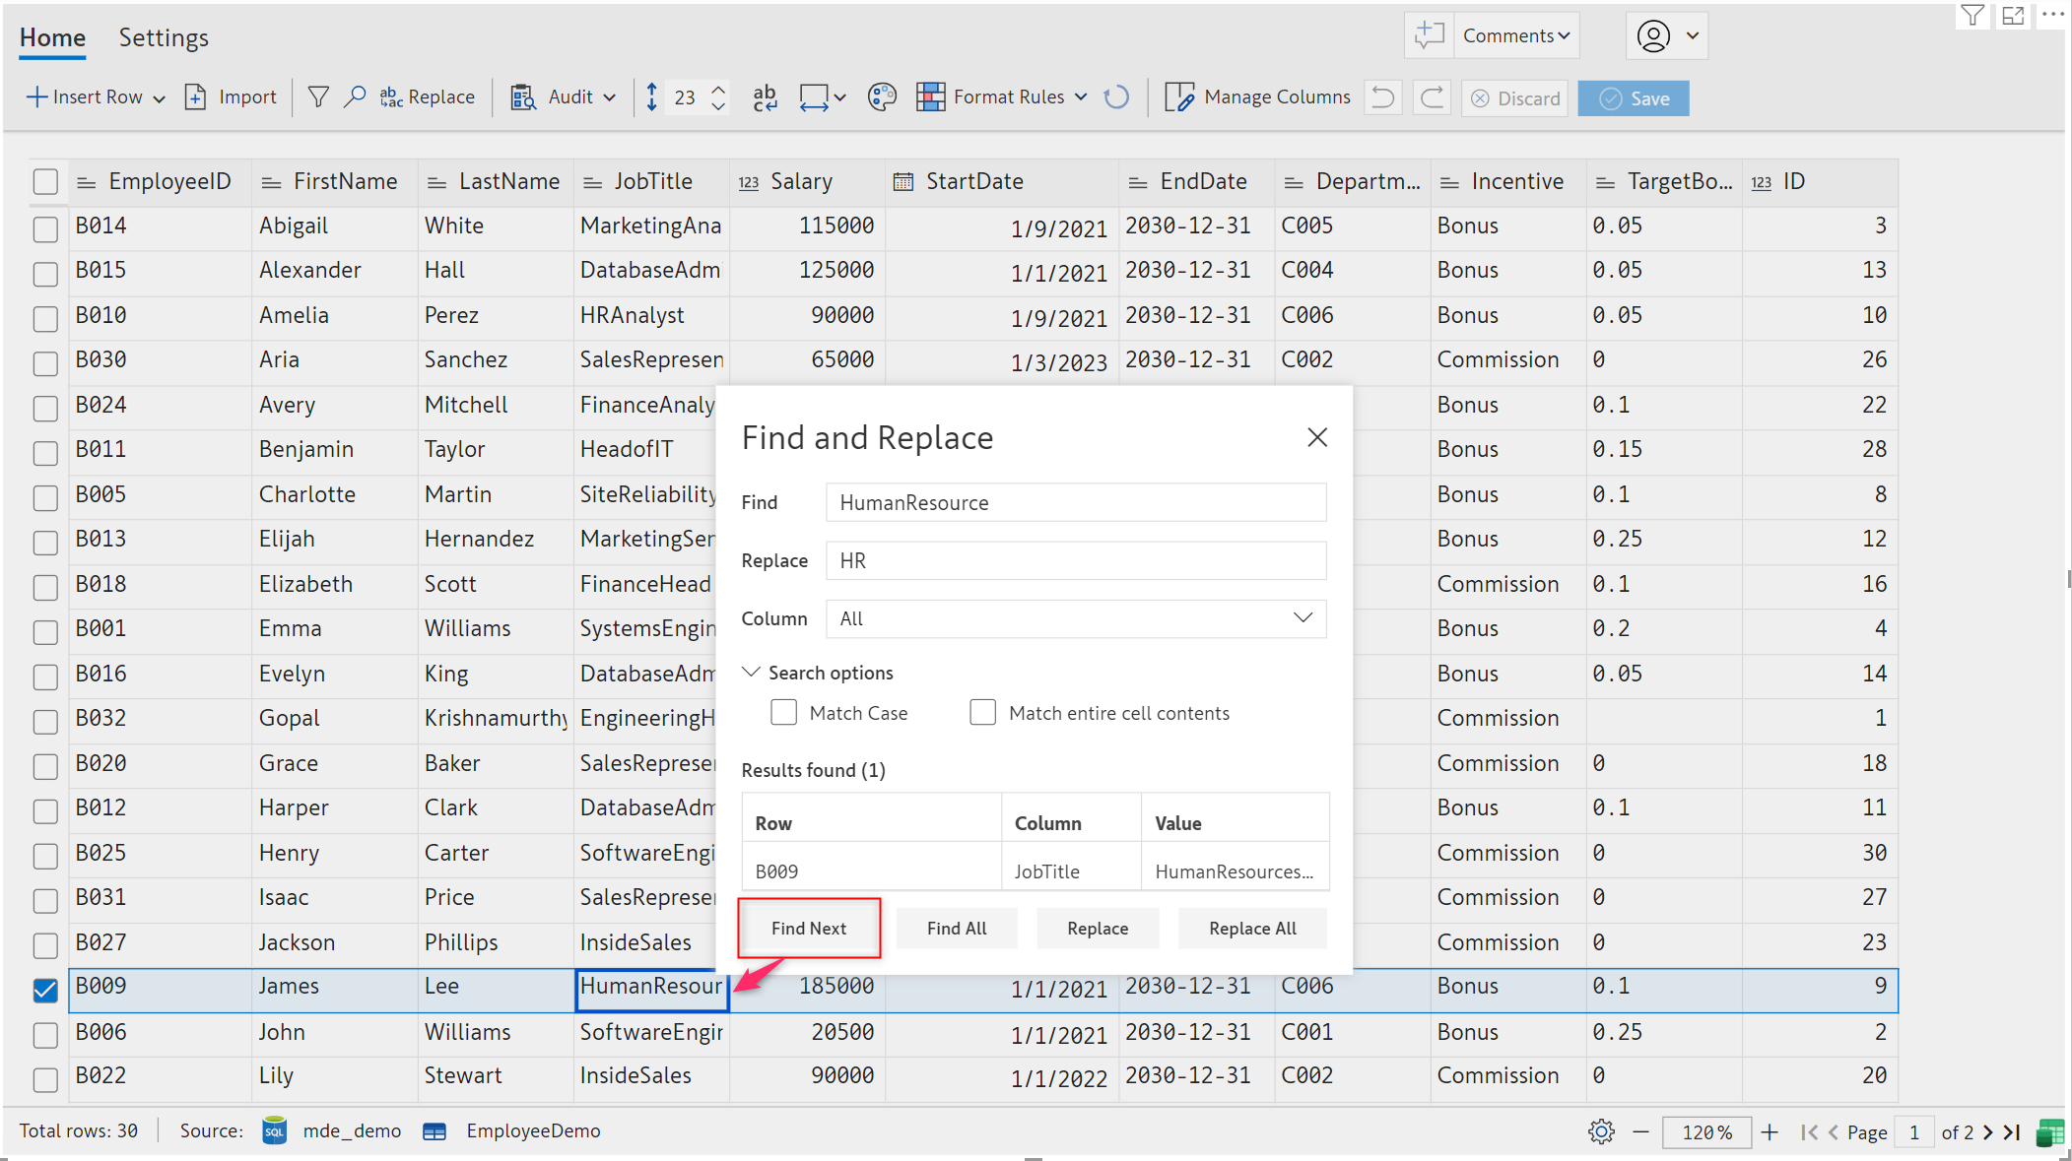Expand the Format Rules dropdown arrow
The width and height of the screenshot is (2072, 1161).
[x=1081, y=97]
